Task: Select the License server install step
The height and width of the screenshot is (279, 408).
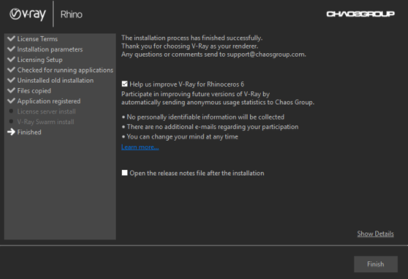Action: point(46,111)
